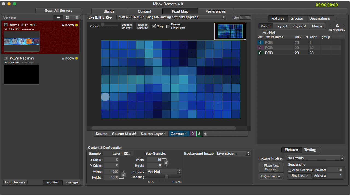Select the PRG's Mac mini server thumbnail

[x=22, y=74]
